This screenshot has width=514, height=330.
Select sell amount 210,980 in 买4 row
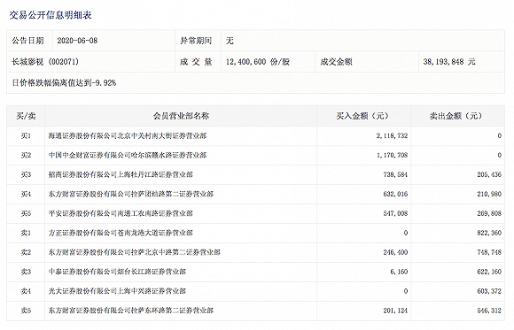[x=489, y=194]
